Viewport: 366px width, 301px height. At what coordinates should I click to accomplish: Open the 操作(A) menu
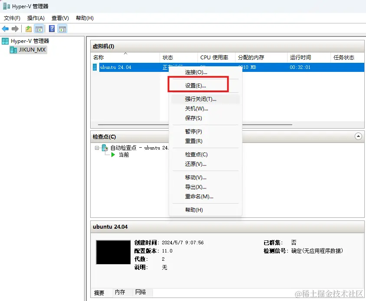pos(36,18)
